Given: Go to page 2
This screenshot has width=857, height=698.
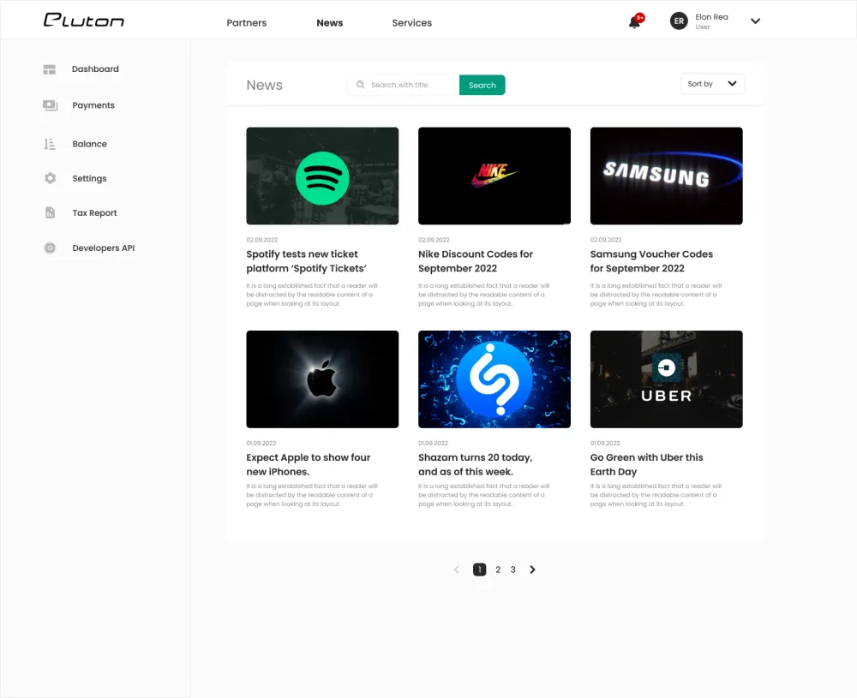Looking at the screenshot, I should point(498,570).
